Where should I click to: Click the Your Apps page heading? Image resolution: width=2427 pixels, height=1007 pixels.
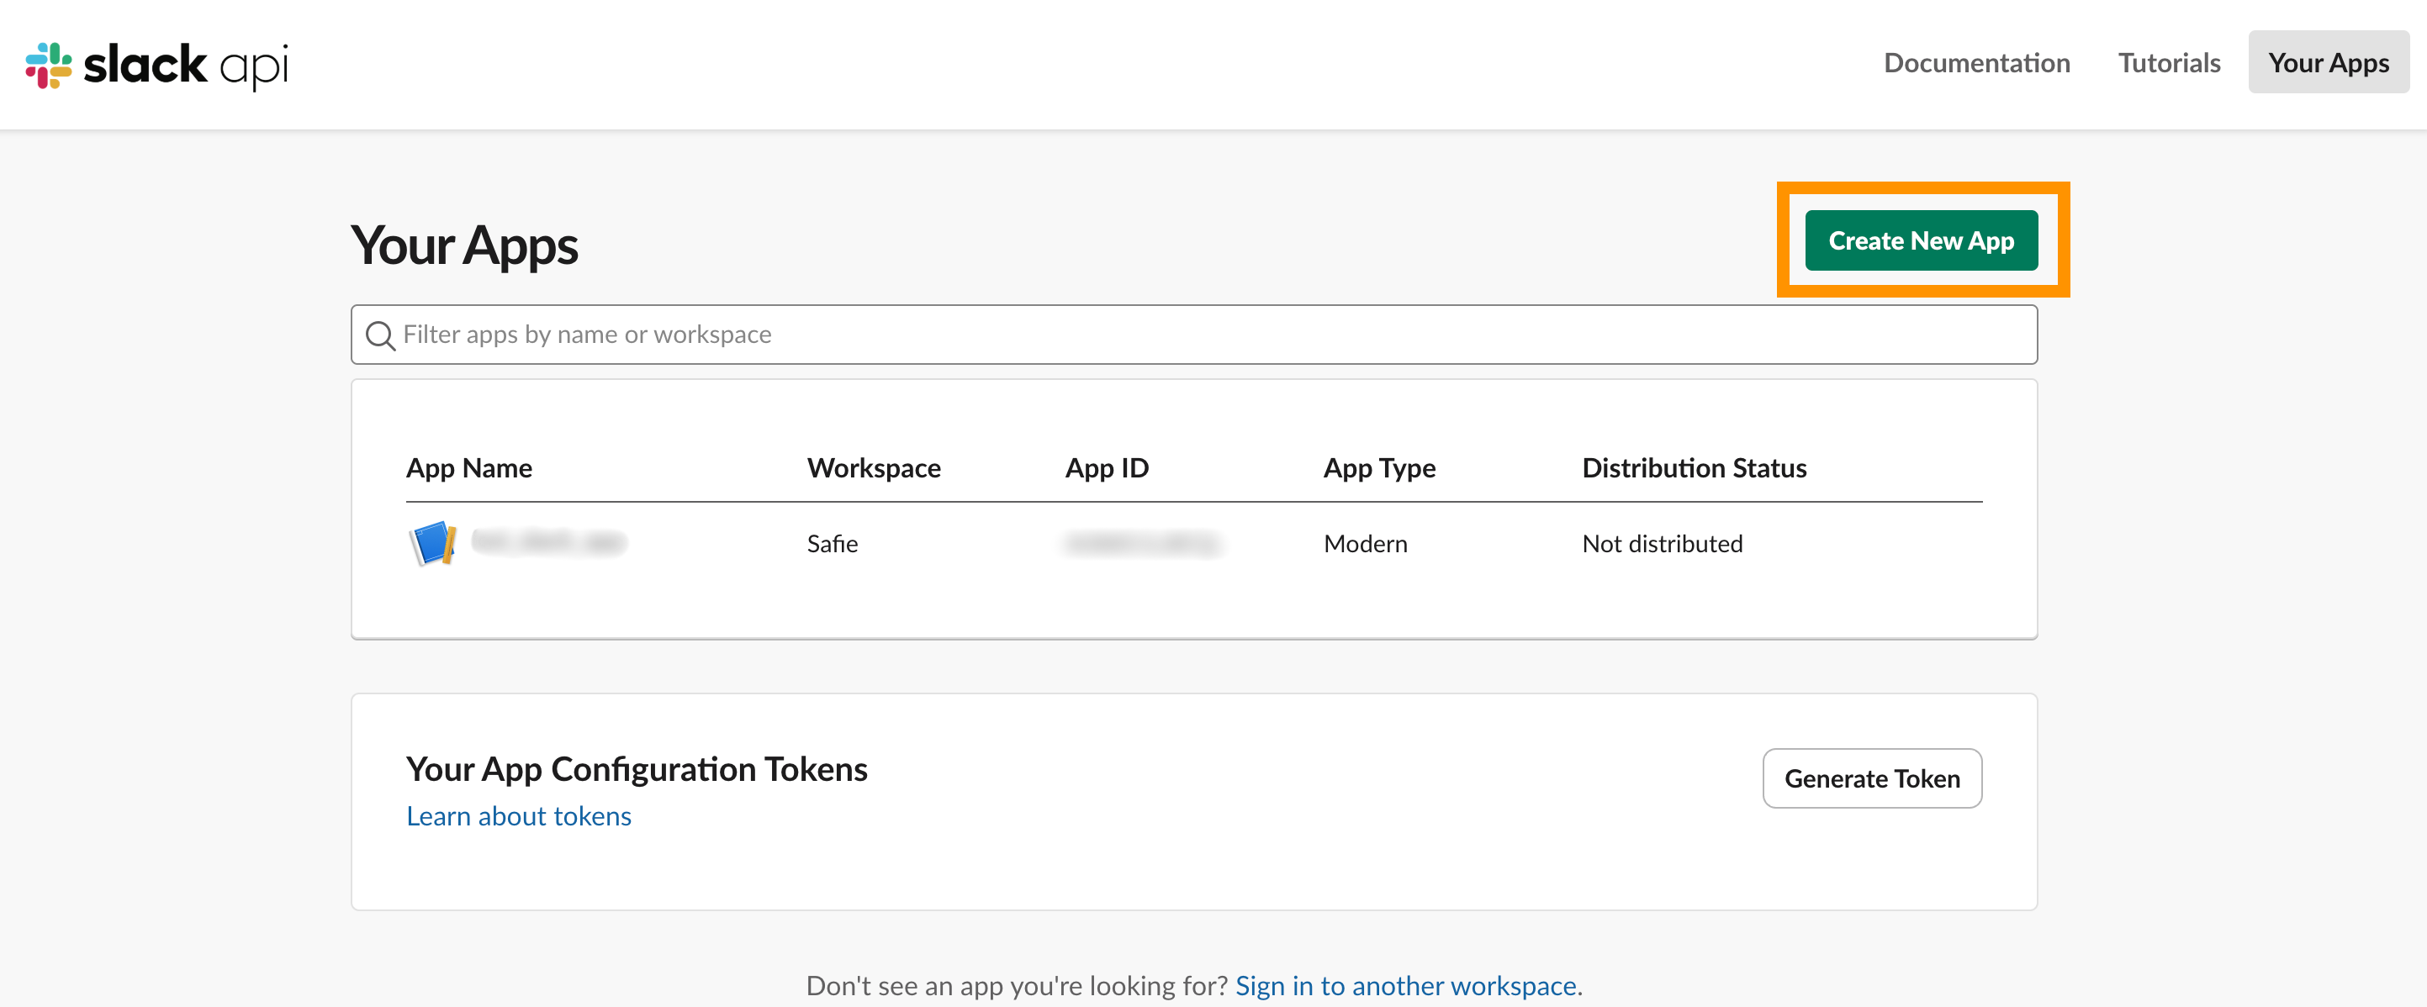tap(463, 245)
